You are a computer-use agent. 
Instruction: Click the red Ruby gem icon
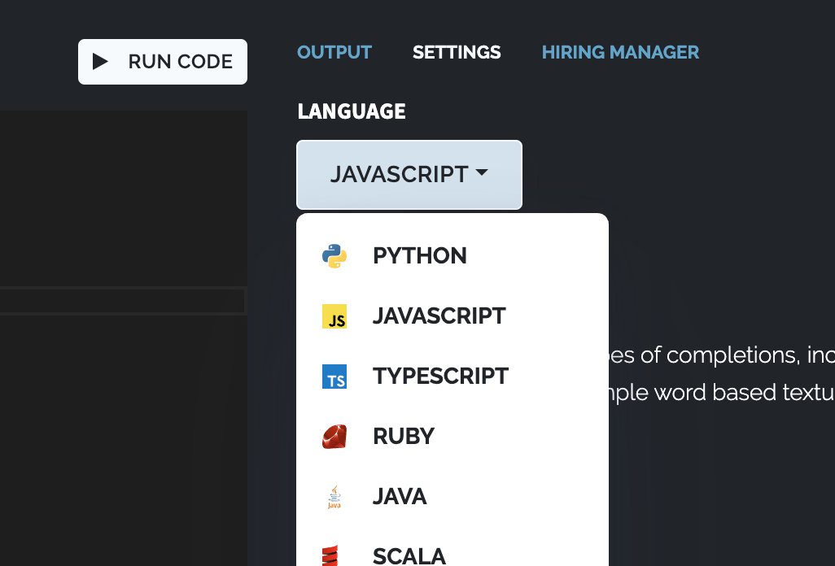(x=334, y=437)
